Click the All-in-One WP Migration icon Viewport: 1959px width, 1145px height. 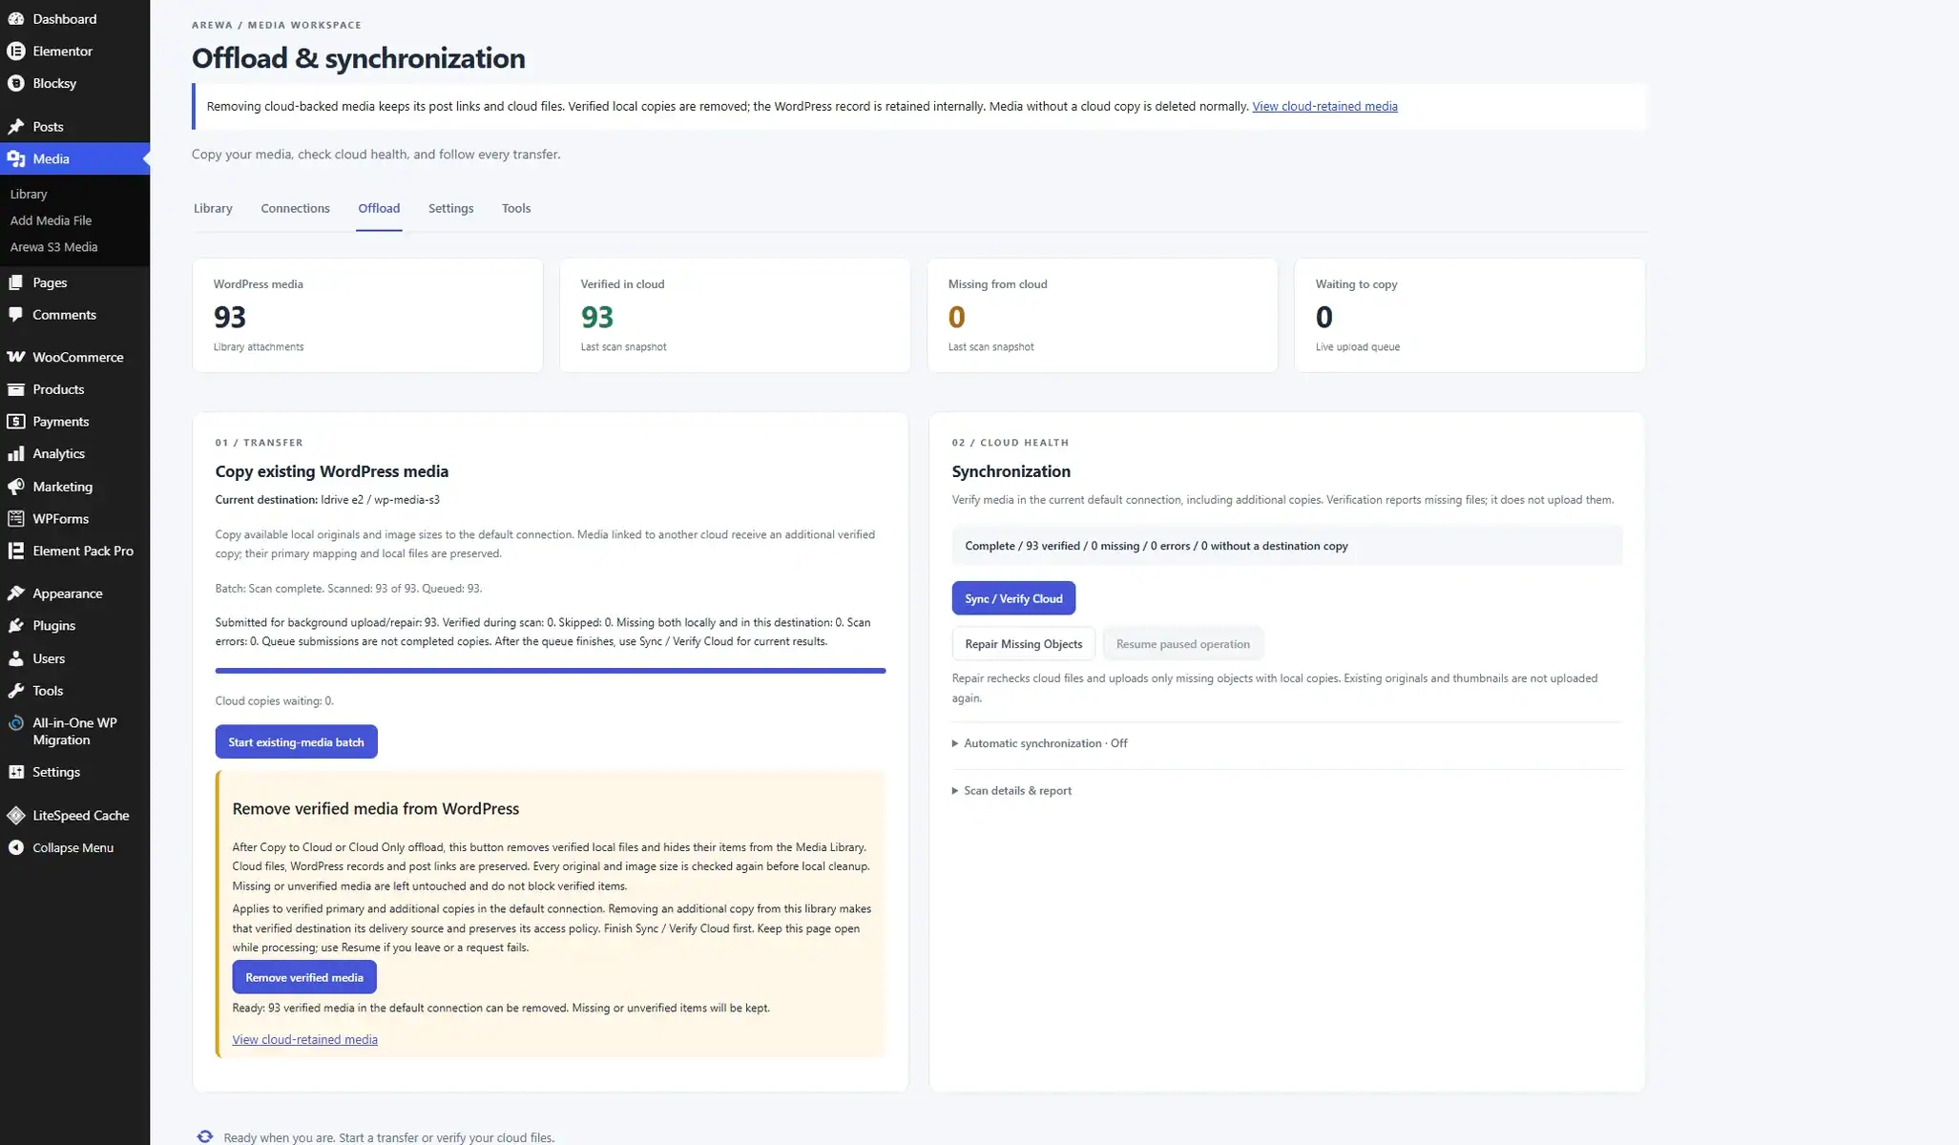point(16,723)
